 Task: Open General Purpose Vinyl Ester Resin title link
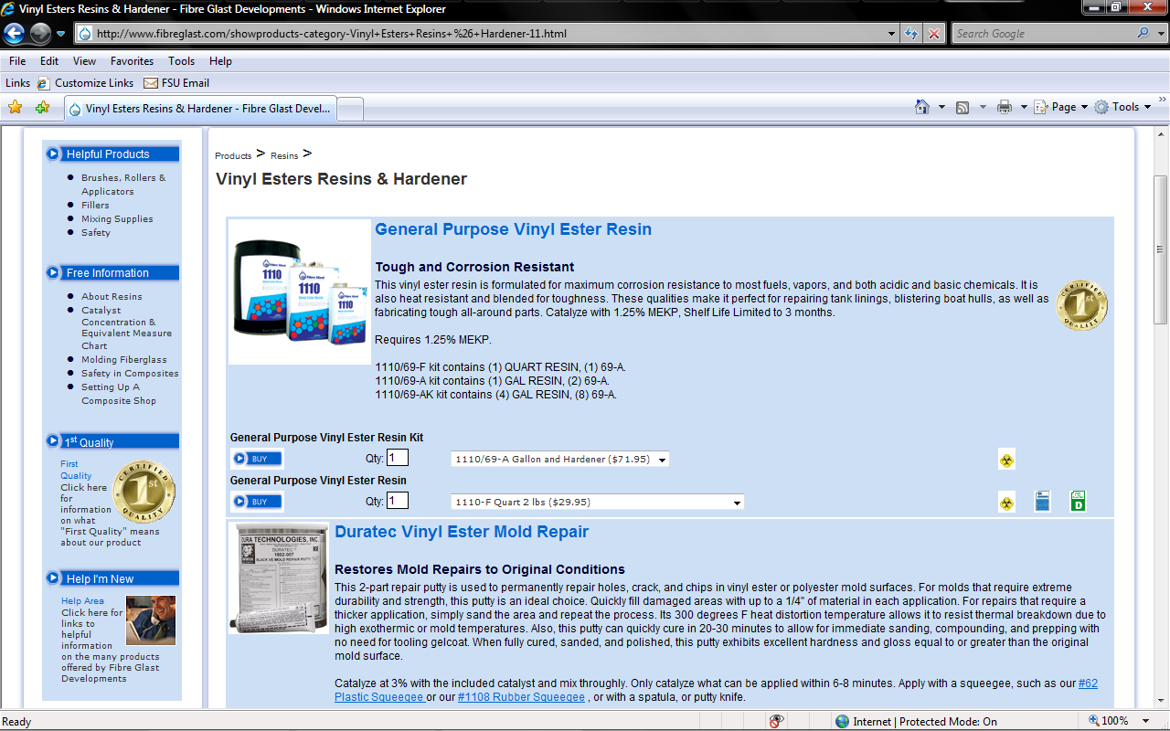[513, 229]
